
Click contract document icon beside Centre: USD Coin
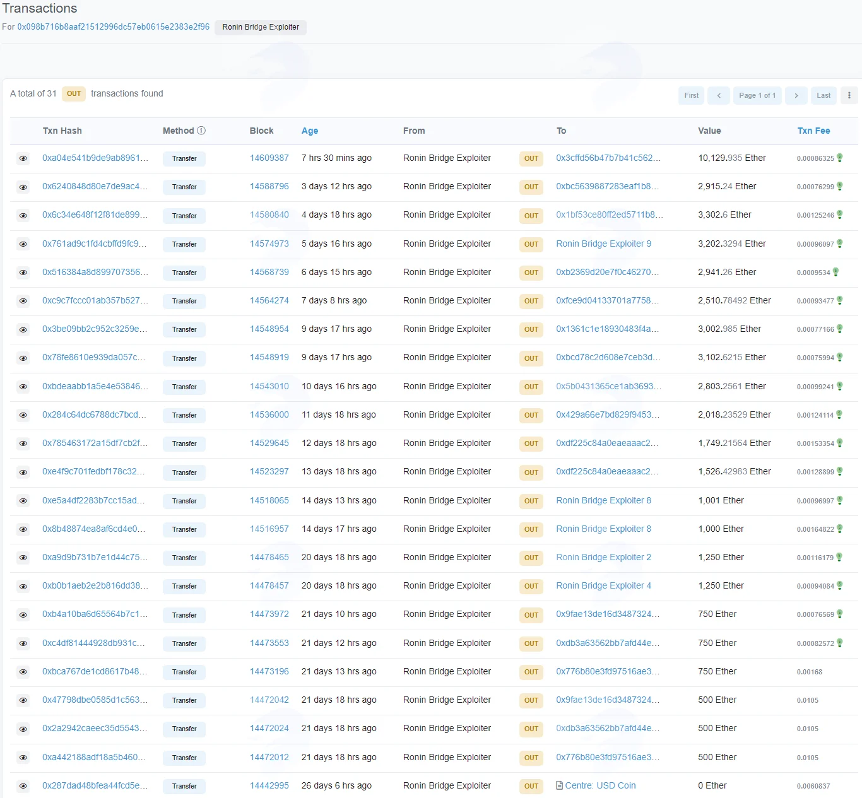[x=560, y=785]
